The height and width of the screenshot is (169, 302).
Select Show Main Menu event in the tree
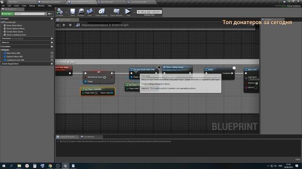[x=14, y=25]
